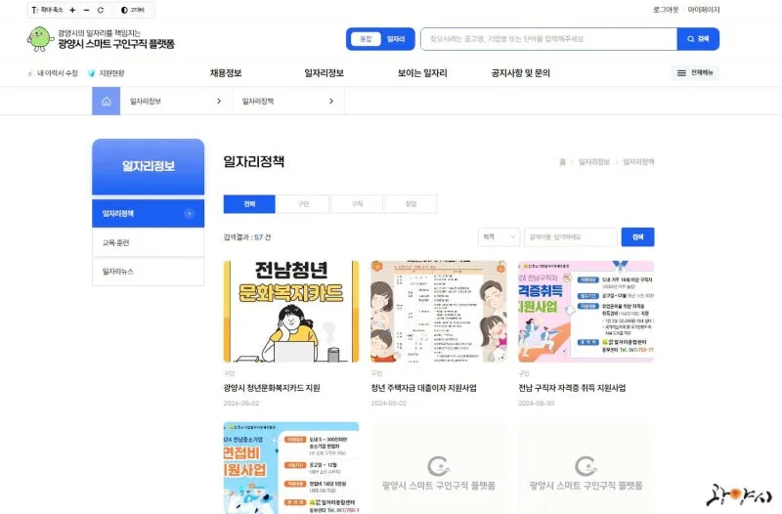Click the main search input at the top
Screen dimensions: 782x514
(548, 39)
